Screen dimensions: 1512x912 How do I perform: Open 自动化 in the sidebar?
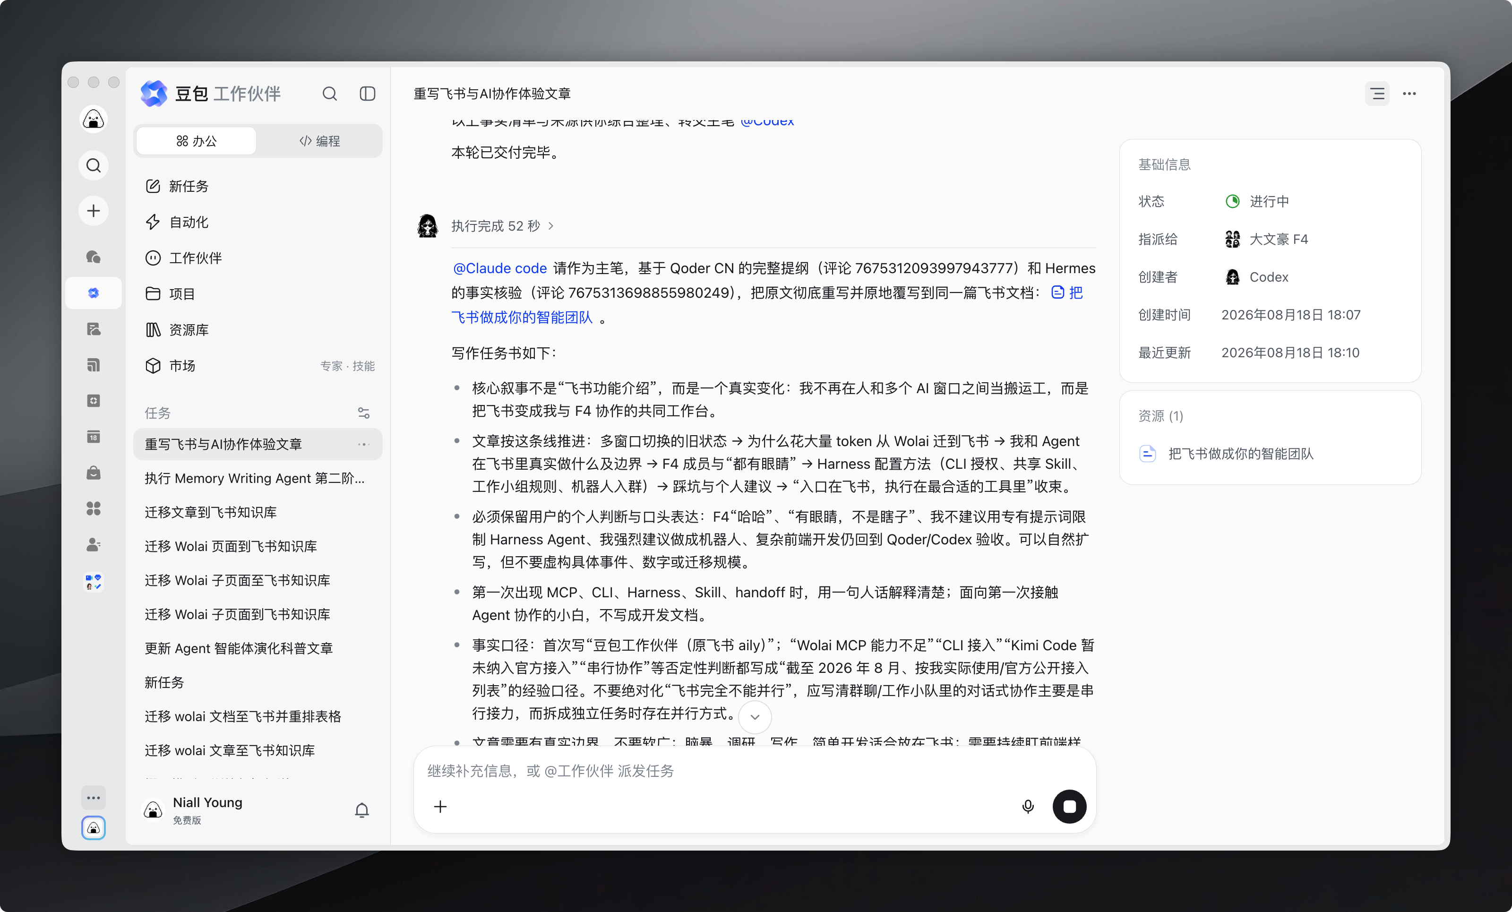(258, 222)
